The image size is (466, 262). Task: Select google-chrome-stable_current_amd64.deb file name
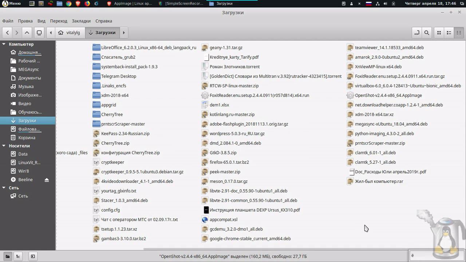click(250, 239)
